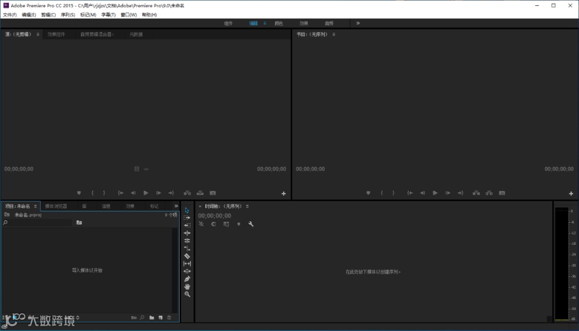Mark Out point in Source monitor
Viewport: 579px width, 331px height.
104,193
